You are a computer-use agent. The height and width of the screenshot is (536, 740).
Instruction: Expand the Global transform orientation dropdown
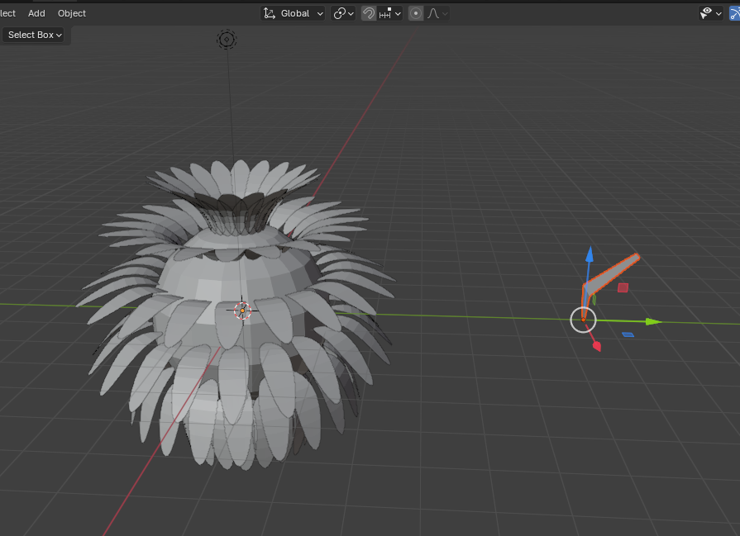294,13
